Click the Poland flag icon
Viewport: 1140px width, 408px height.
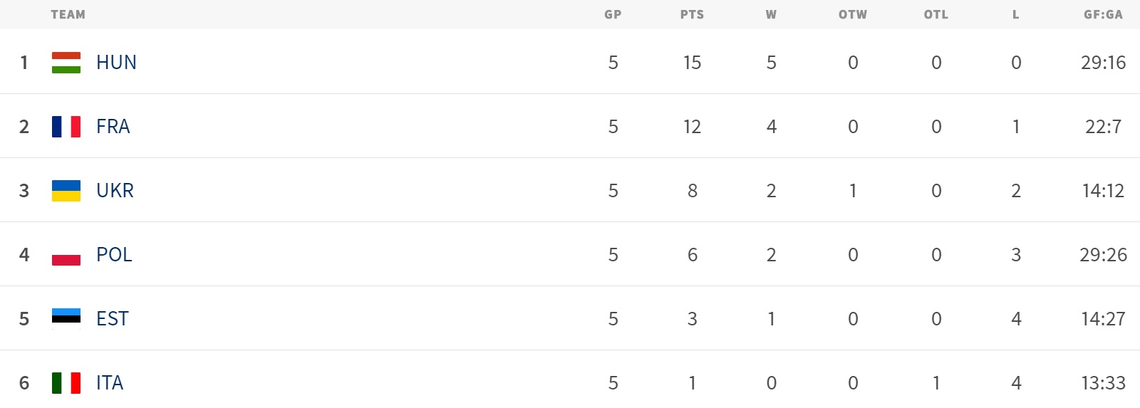66,255
